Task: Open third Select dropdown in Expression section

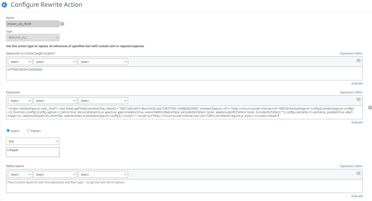Action: 103,101
